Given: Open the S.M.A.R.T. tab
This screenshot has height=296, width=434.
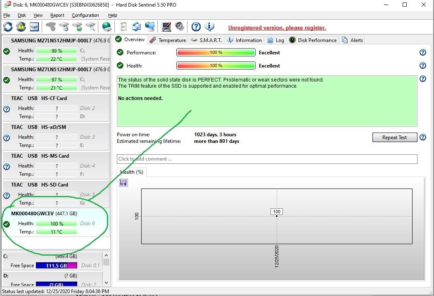Looking at the screenshot, I should coord(206,40).
